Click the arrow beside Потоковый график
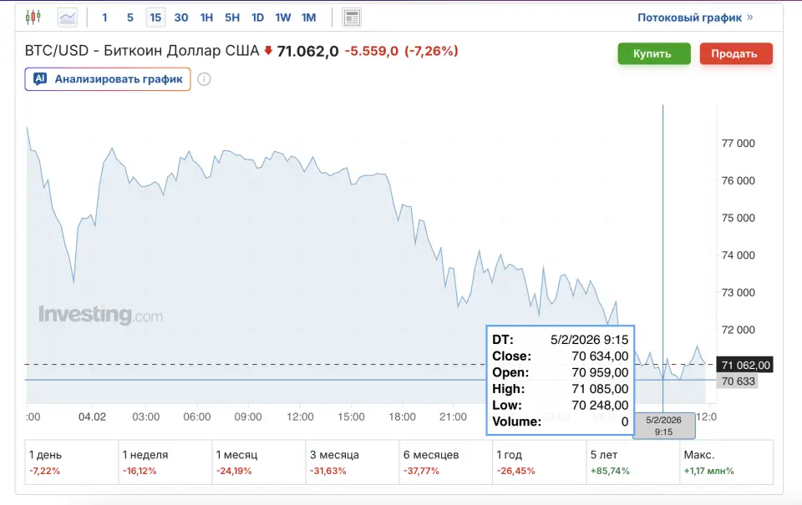The width and height of the screenshot is (802, 505). coord(749,18)
